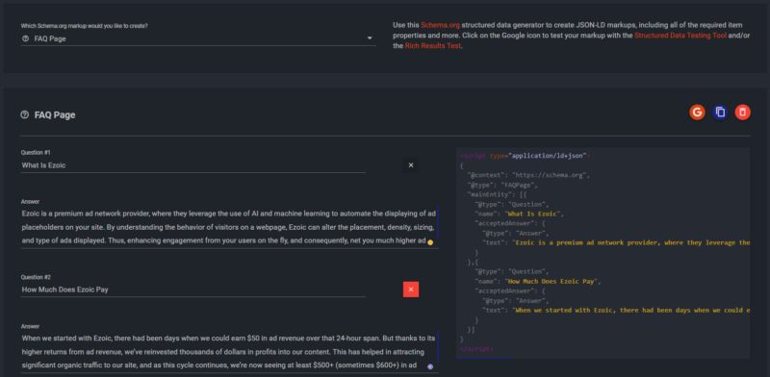
Task: Click the yellow indicator dot in first answer
Action: 430,242
